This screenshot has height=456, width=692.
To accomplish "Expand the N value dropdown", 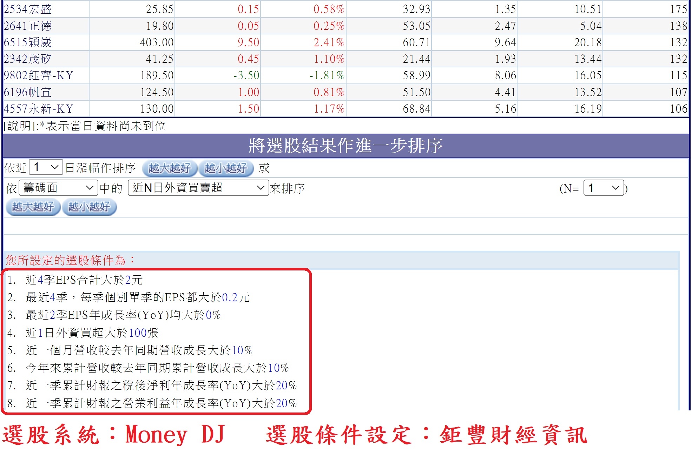I will tap(603, 188).
